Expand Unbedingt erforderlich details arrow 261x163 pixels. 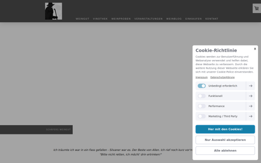(x=251, y=86)
